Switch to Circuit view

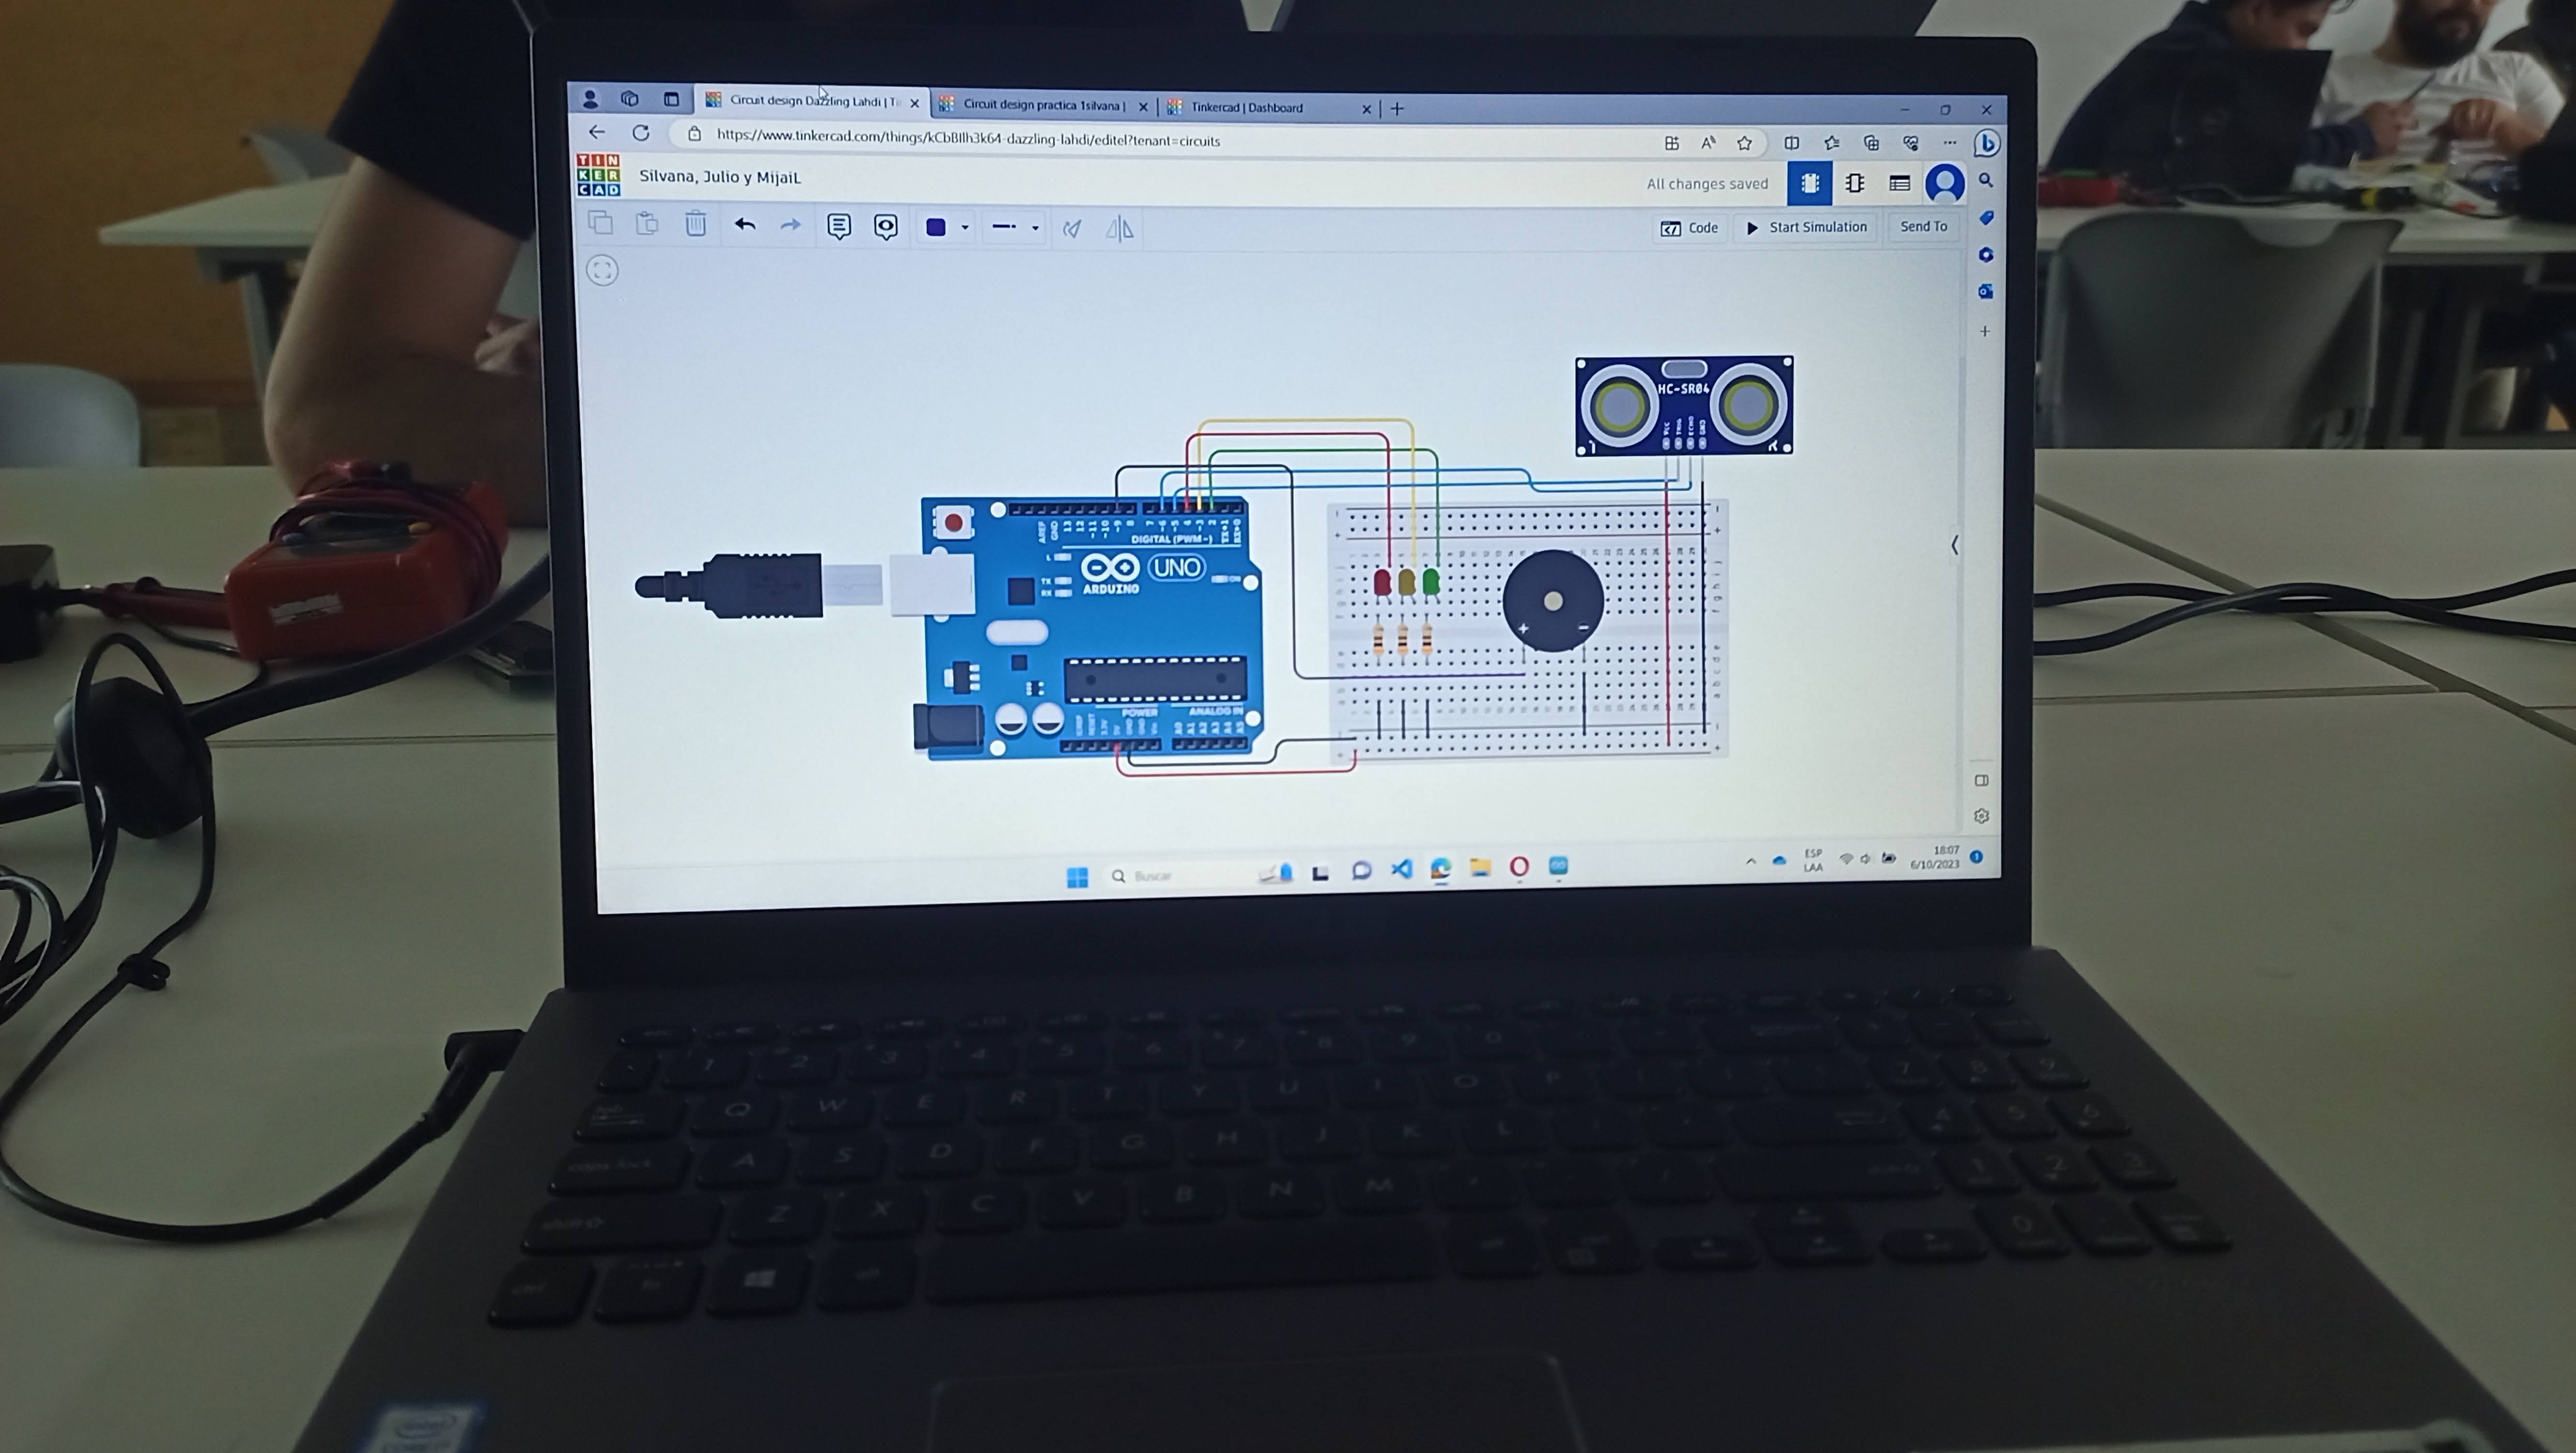pos(1809,183)
